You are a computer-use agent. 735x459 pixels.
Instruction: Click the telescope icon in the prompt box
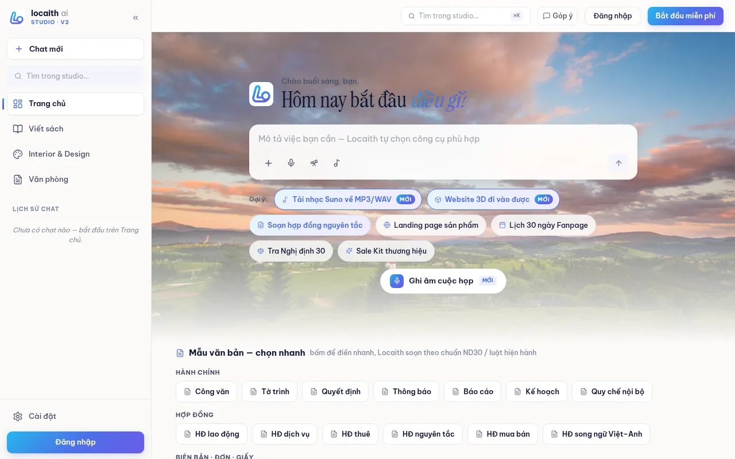[314, 163]
